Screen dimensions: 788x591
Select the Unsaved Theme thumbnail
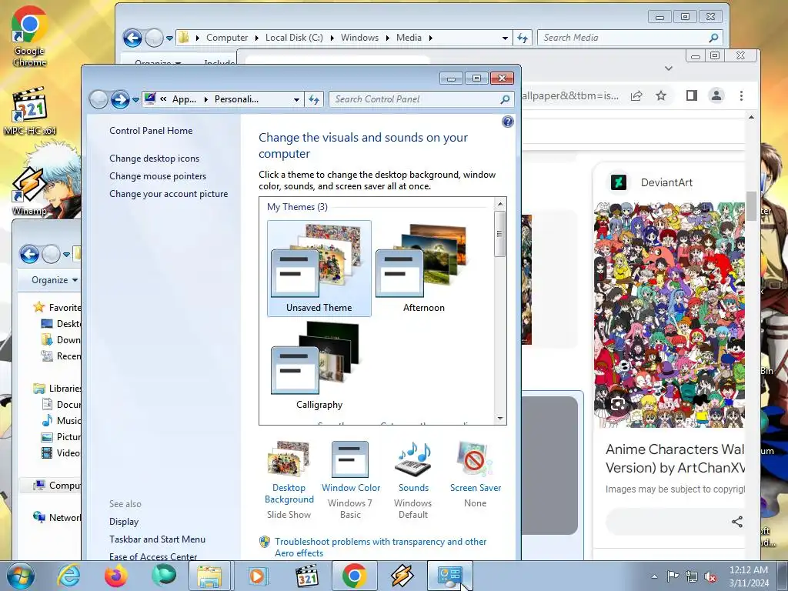319,268
